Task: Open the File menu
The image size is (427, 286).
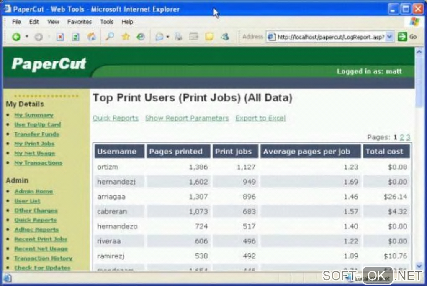Action: click(x=16, y=22)
